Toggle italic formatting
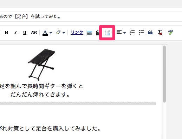Screen dimensions: 182x139 point(15,33)
